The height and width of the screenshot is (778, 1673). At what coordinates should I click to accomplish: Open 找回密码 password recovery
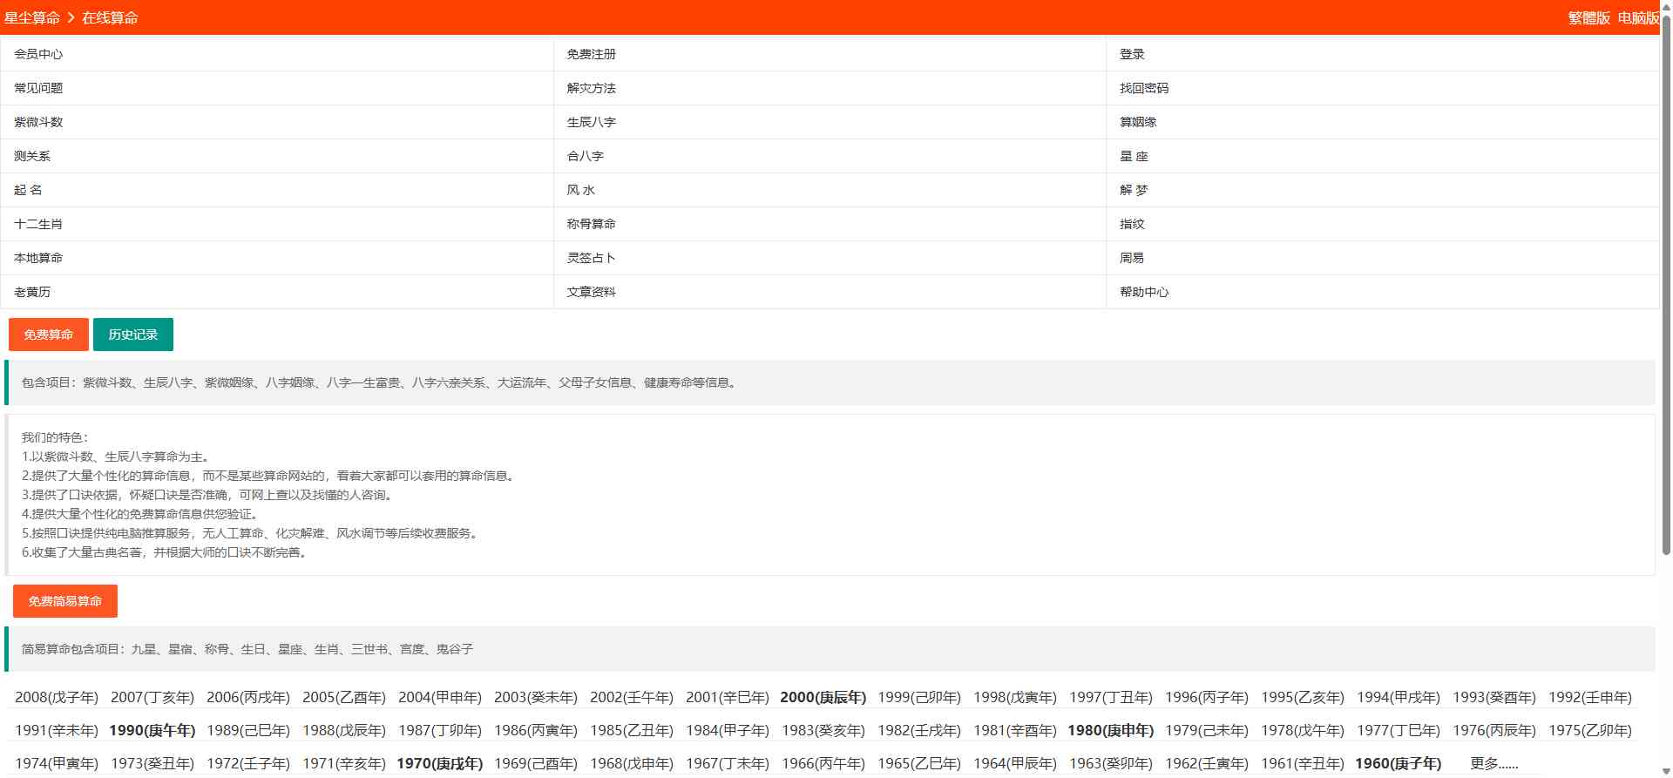point(1144,88)
